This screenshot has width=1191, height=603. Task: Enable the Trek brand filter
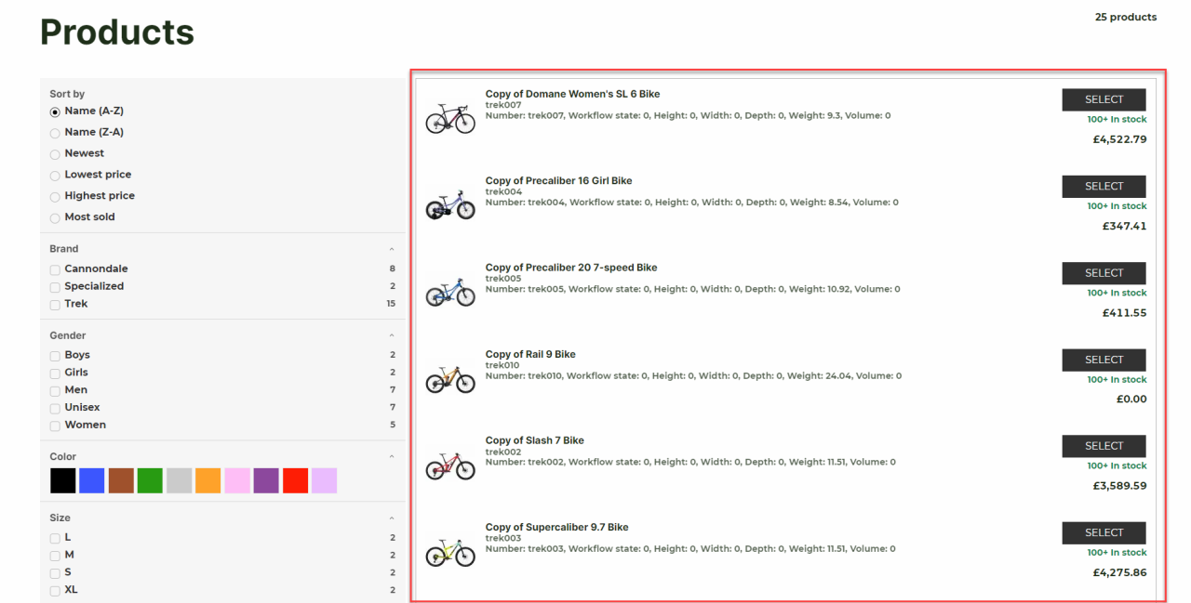pos(56,305)
